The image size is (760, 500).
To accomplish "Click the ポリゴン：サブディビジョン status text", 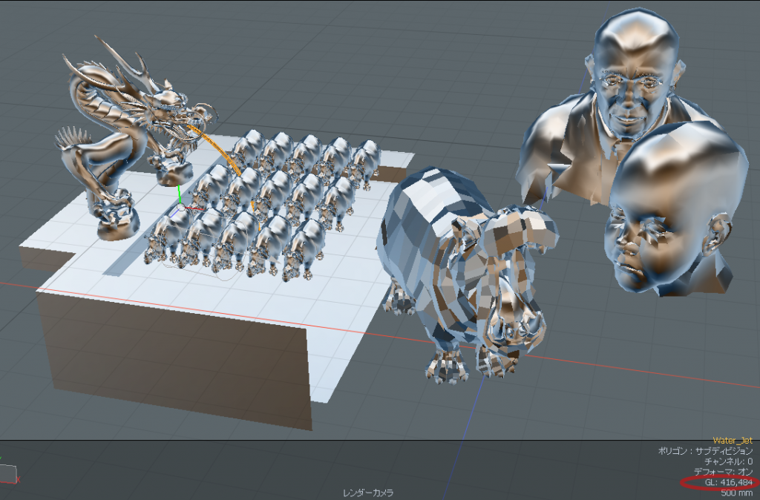I will pos(705,451).
